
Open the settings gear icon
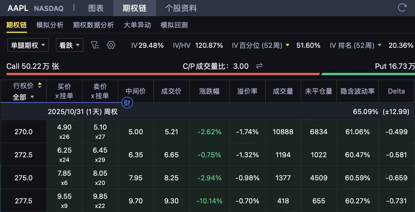[111, 45]
